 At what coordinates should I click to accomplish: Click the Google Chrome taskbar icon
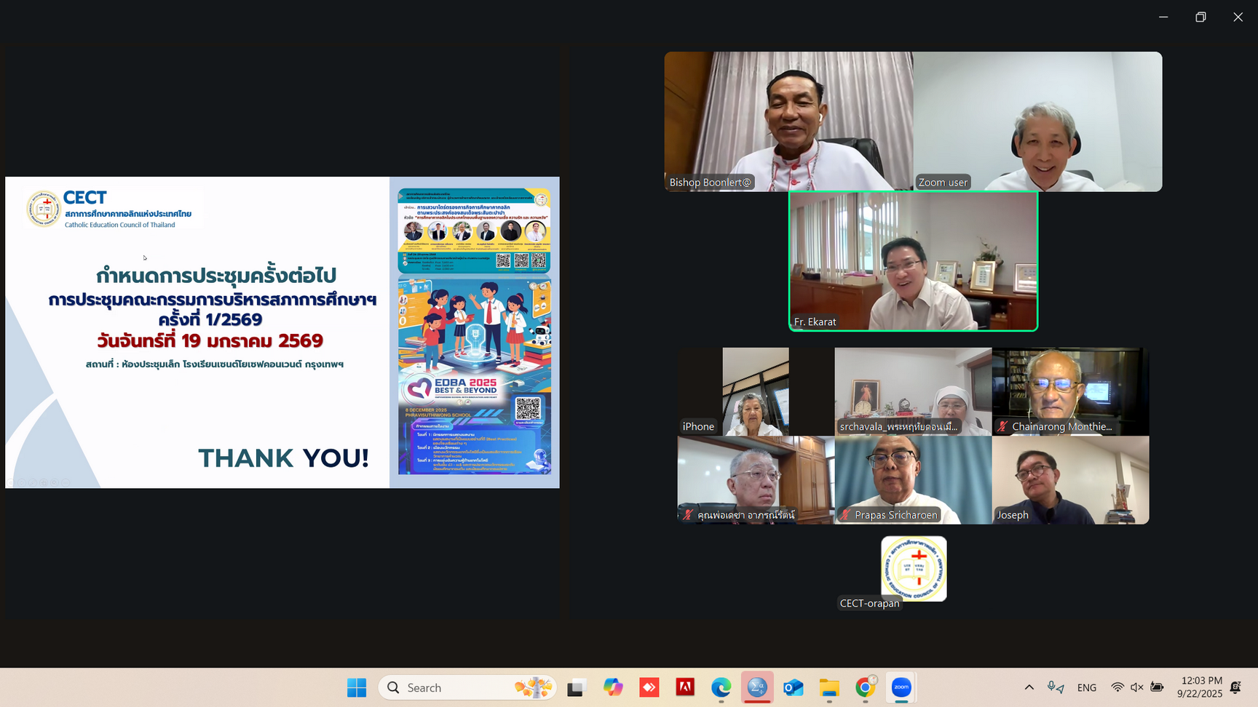pyautogui.click(x=865, y=687)
